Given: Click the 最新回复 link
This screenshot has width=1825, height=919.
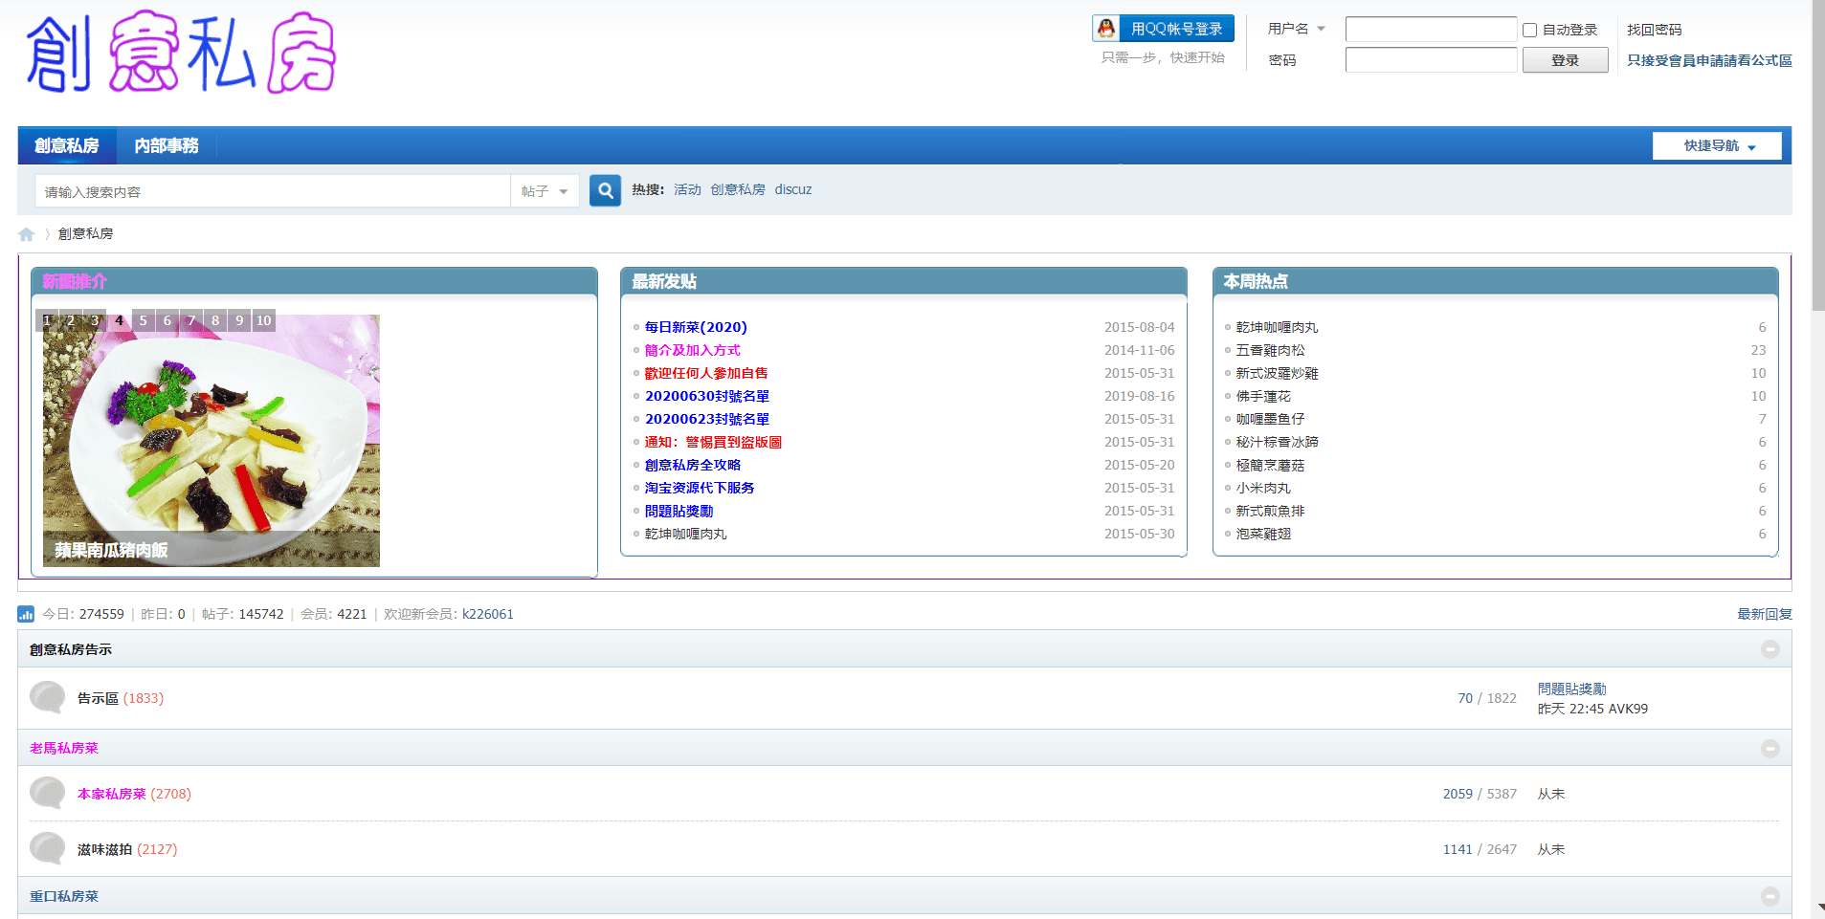Looking at the screenshot, I should coord(1765,614).
